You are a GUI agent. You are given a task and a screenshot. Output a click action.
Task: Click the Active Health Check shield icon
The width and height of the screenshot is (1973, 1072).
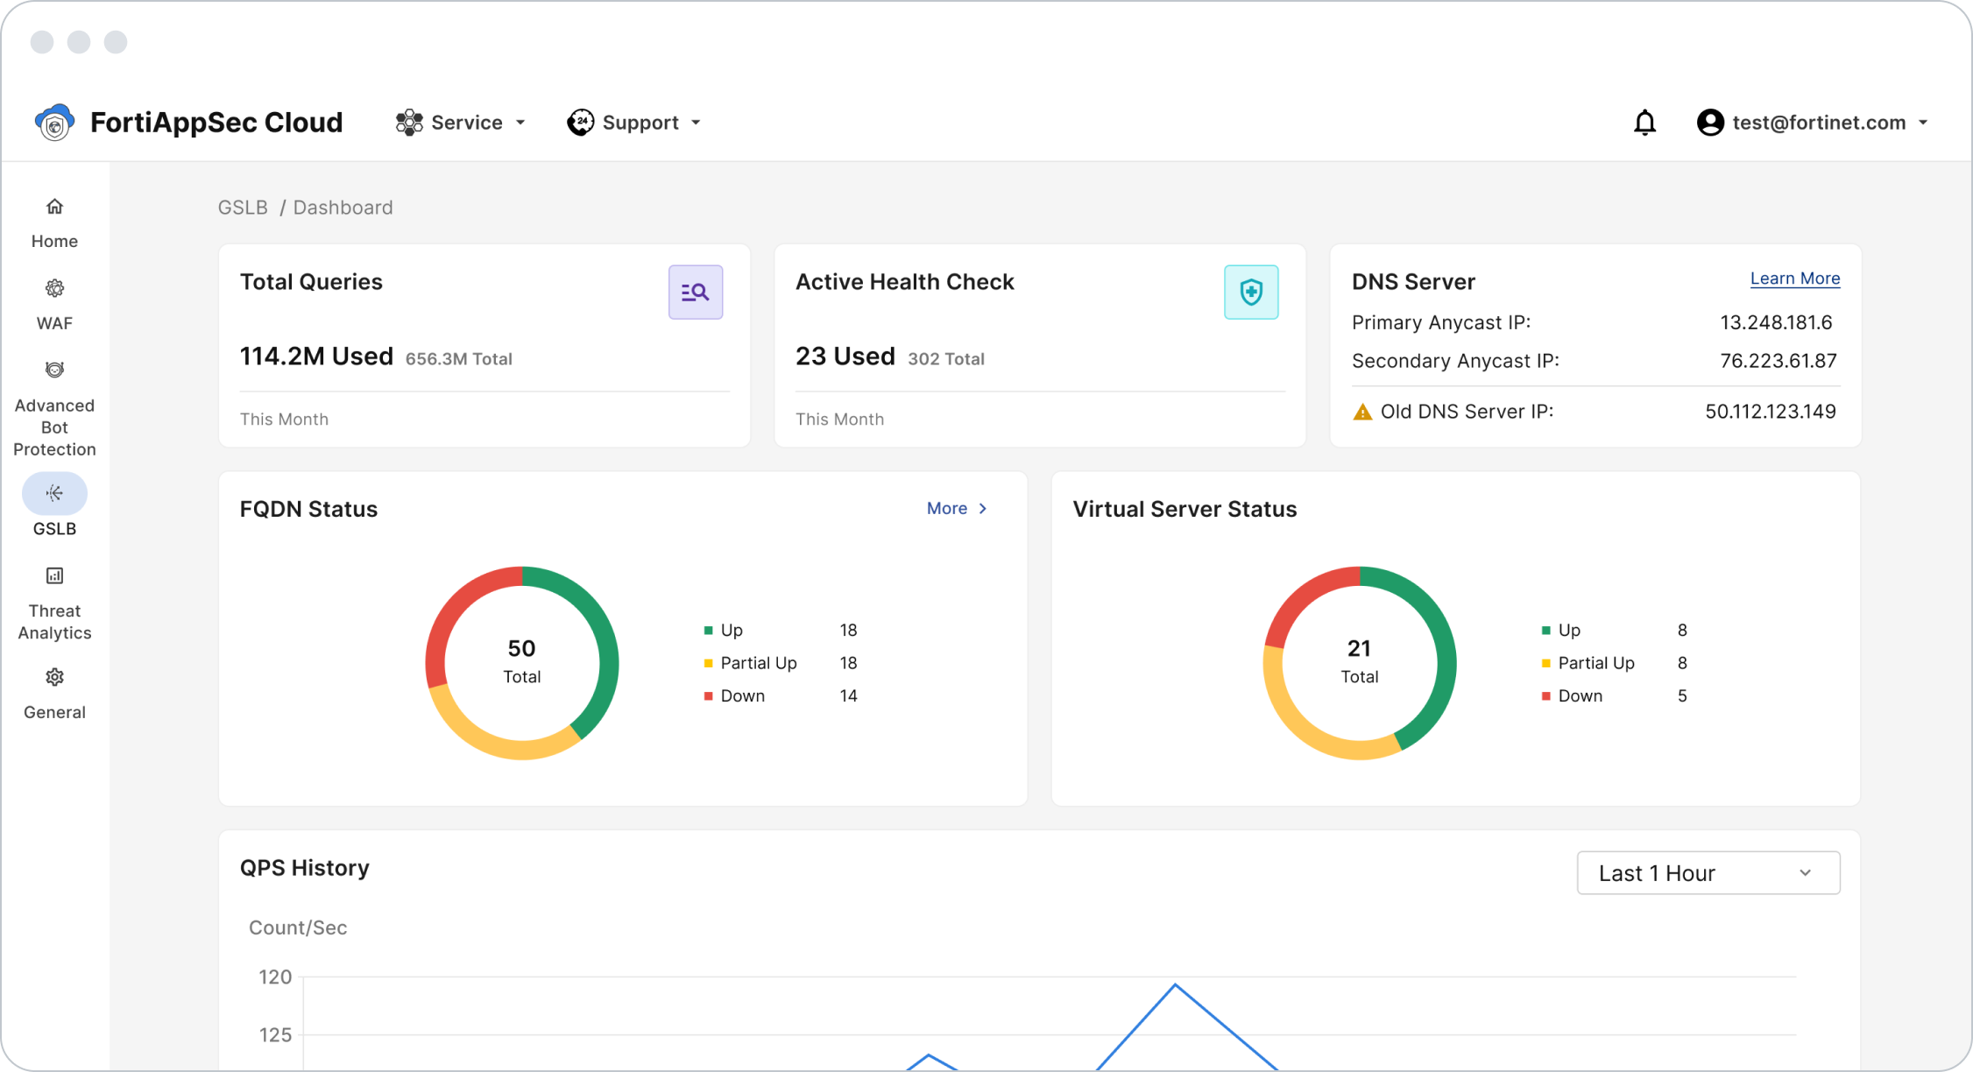tap(1251, 292)
